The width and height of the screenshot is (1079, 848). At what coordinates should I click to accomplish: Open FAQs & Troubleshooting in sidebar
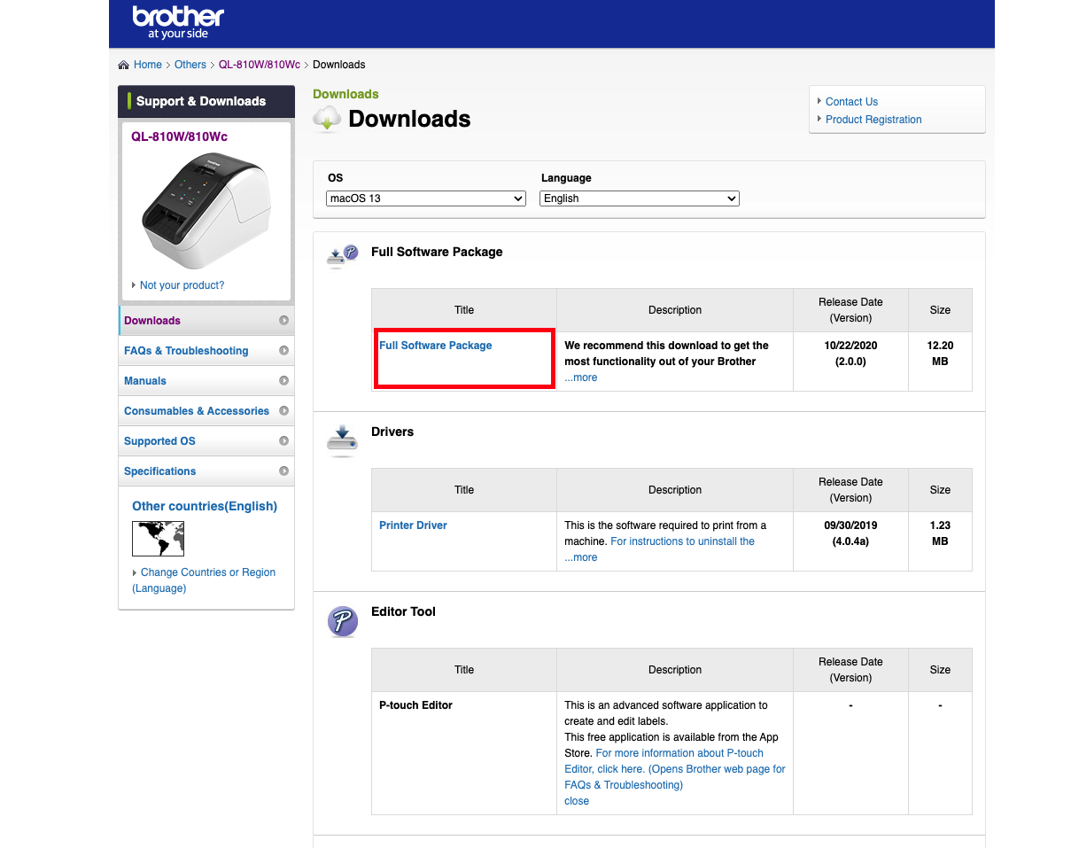click(186, 351)
